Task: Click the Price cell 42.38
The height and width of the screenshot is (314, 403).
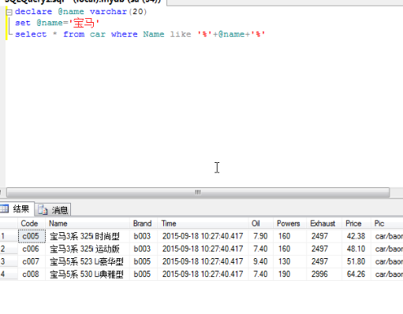Action: coord(356,236)
